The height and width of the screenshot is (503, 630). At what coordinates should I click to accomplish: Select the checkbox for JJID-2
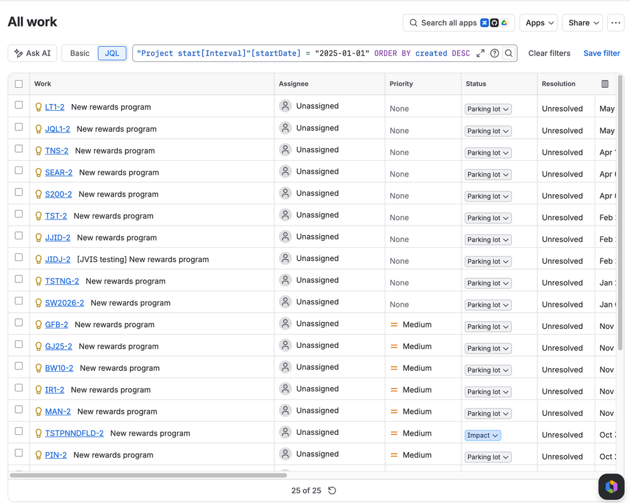(x=19, y=236)
